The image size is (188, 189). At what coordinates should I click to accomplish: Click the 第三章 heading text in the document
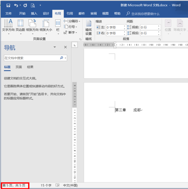click(121, 110)
